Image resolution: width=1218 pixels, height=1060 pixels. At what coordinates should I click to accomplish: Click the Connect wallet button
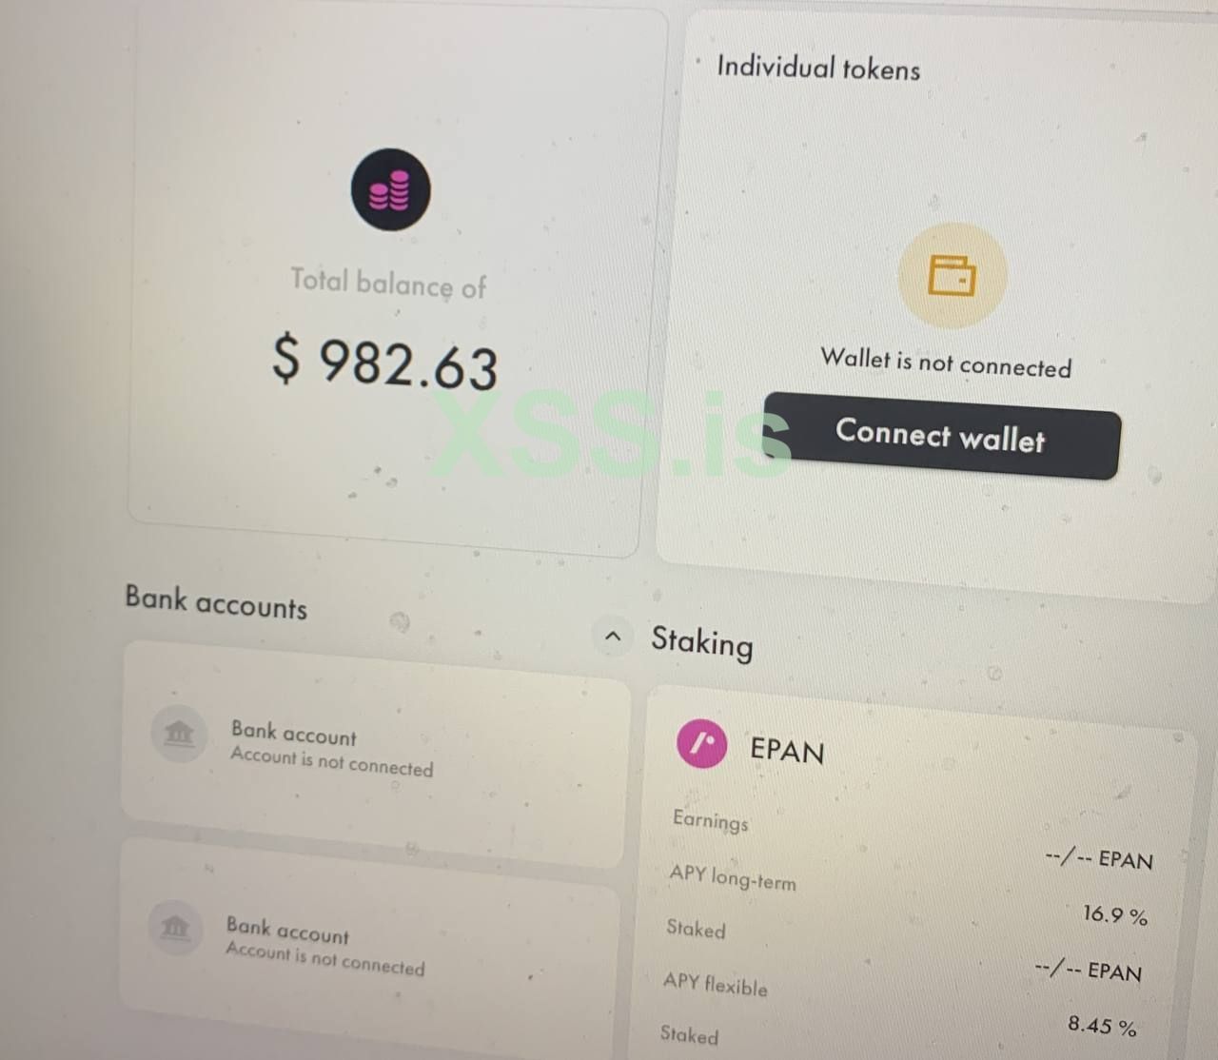coord(942,436)
